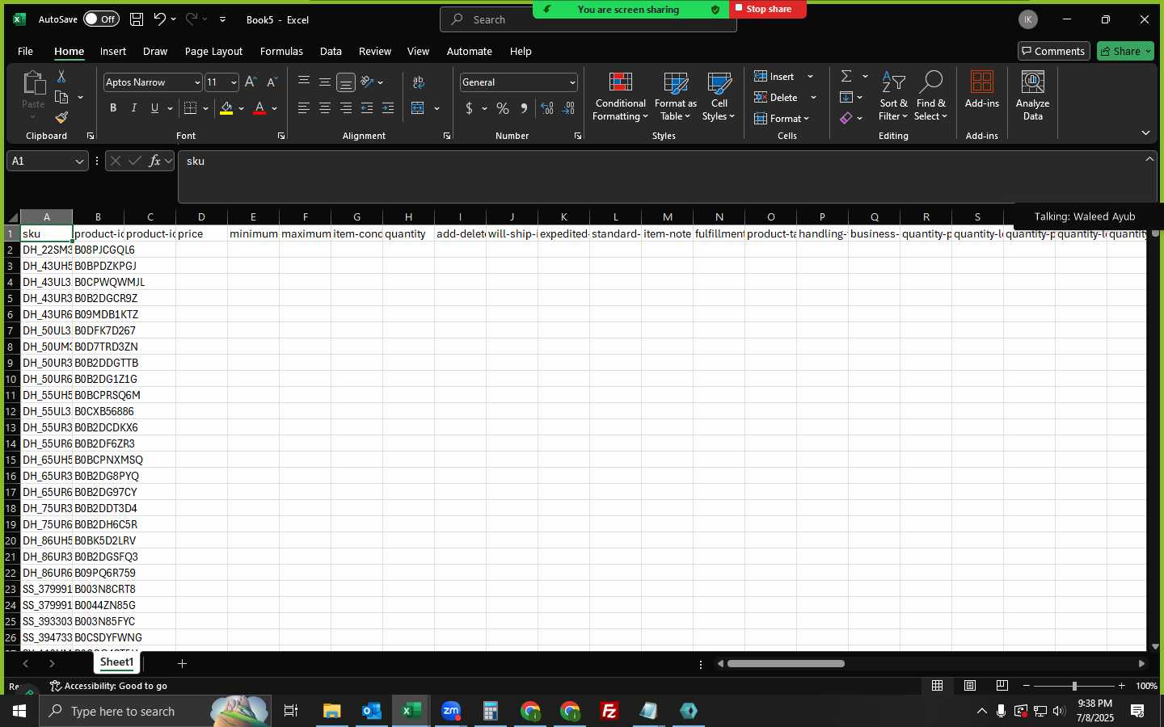Switch to the Data tab
This screenshot has height=727, width=1164.
pyautogui.click(x=331, y=51)
